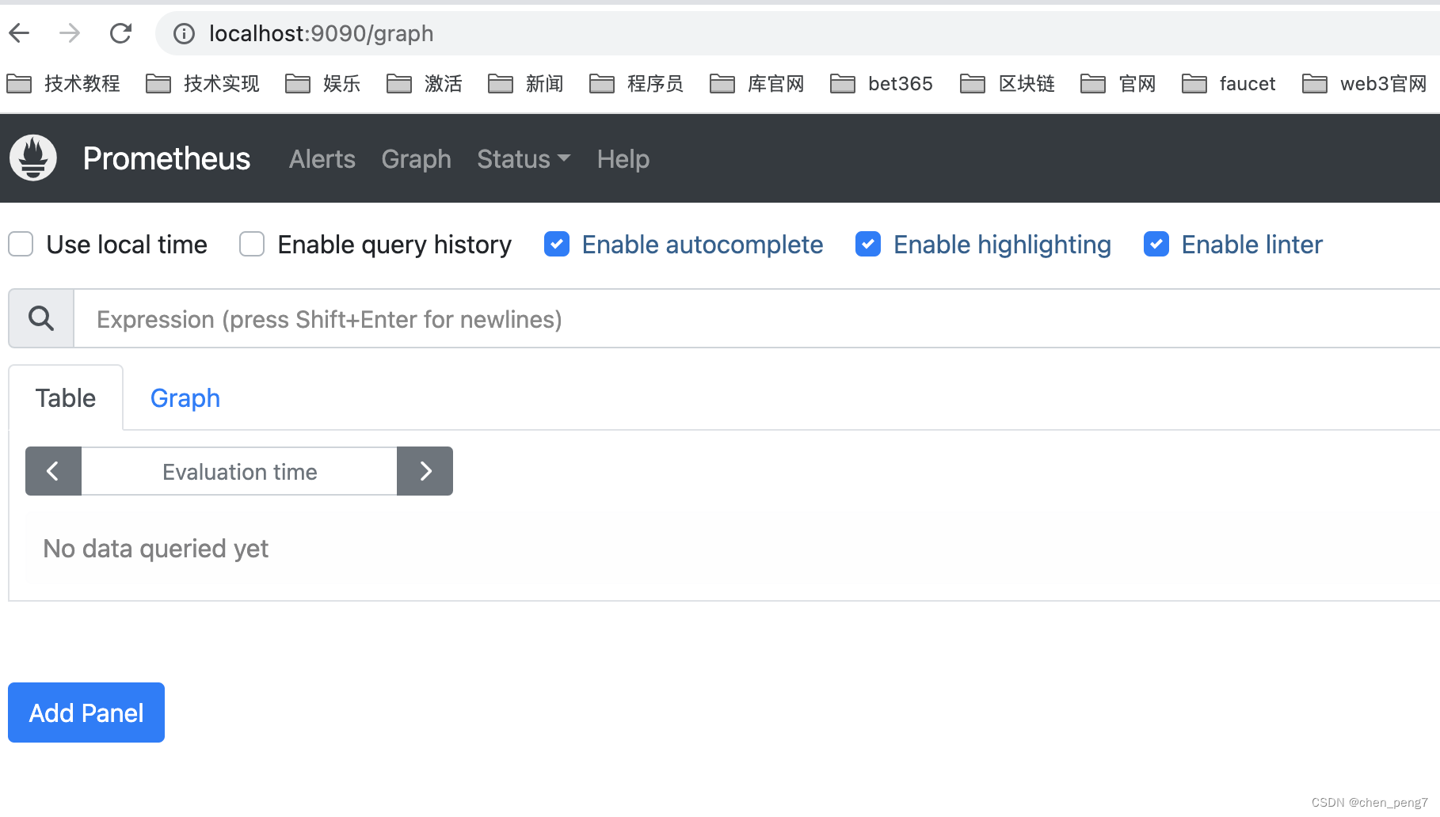This screenshot has height=817, width=1440.
Task: Open Graph in the top navbar
Action: click(416, 159)
